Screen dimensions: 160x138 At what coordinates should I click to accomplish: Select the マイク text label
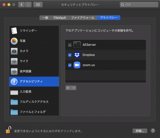[x=24, y=61]
